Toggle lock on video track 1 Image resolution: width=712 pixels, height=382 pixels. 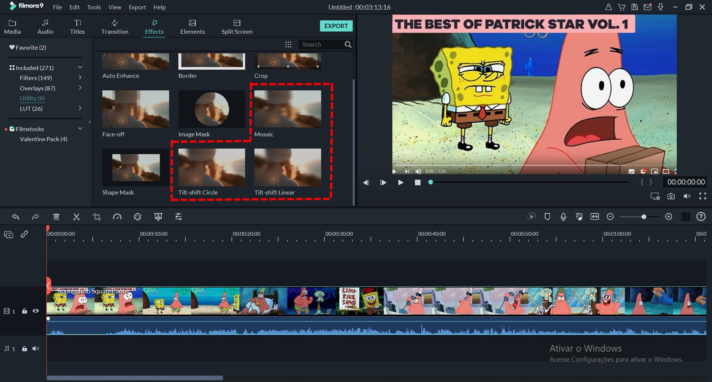24,311
